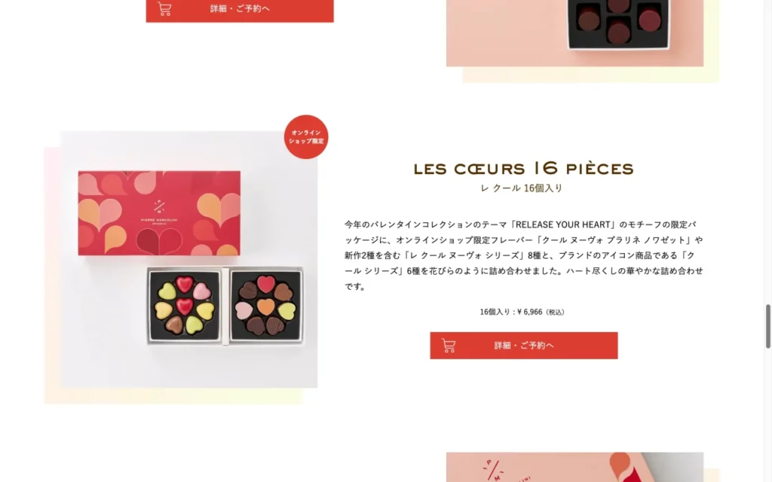
Task: Click the partially visible 詳細・ご予約へ button
Action: (240, 11)
